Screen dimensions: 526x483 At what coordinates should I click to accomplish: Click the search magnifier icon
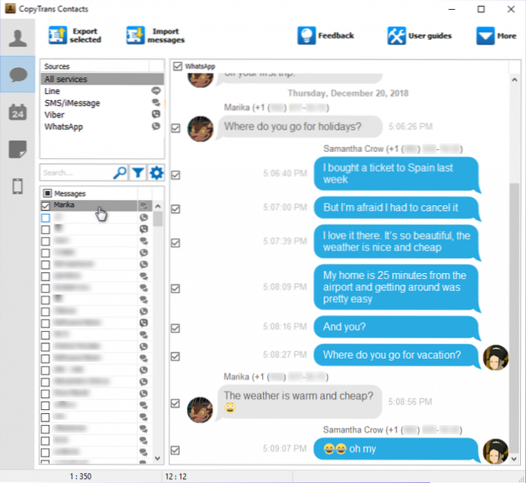[x=120, y=173]
